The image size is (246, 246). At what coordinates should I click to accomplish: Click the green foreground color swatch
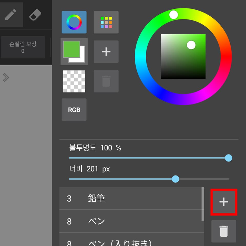(72, 49)
